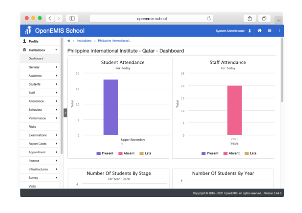Expand the Behaviour submenu arrow

[x=57, y=110]
